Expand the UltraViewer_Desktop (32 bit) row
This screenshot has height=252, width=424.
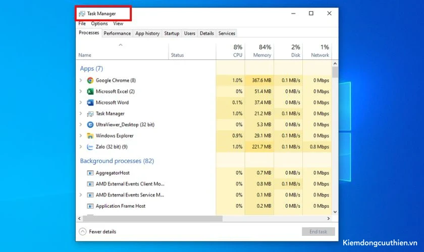(x=81, y=124)
